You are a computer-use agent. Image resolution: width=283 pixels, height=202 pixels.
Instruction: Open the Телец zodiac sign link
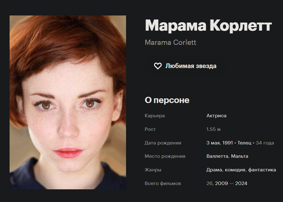[244, 143]
